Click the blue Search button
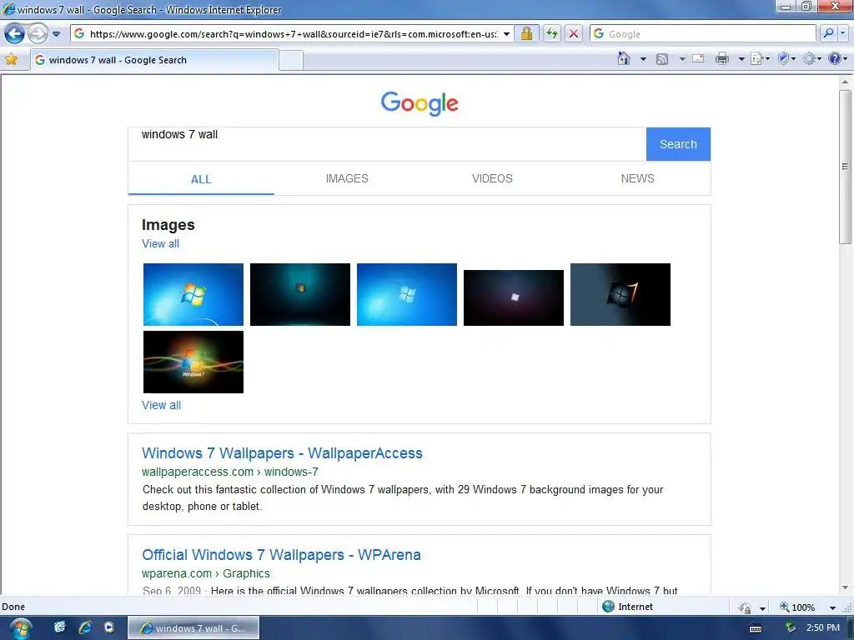The image size is (854, 640). click(x=678, y=144)
